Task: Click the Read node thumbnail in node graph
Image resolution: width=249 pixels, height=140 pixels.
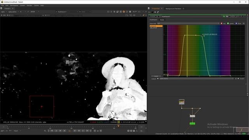Action: pyautogui.click(x=182, y=102)
